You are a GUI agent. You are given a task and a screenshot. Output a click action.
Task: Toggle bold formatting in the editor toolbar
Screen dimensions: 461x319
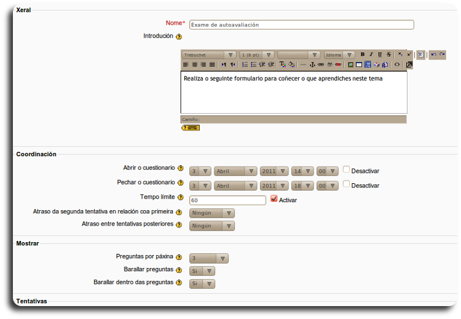click(x=363, y=55)
